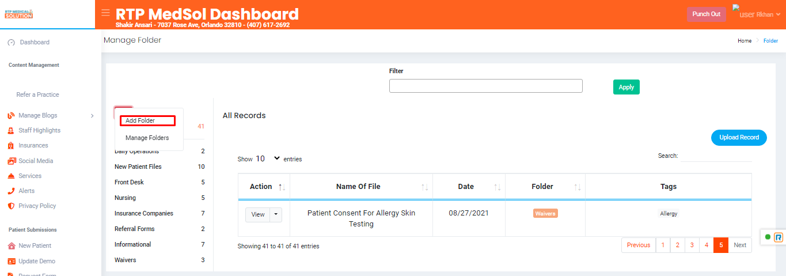This screenshot has width=786, height=276.
Task: Open the user Rkhan account dropdown
Action: pyautogui.click(x=755, y=13)
